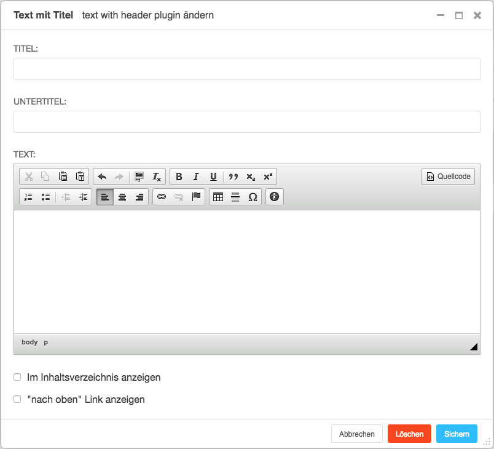Click the underline icon

coord(213,177)
